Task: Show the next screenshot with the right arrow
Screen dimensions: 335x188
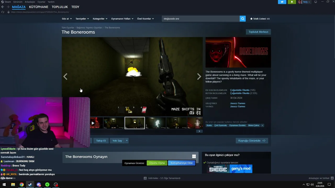Action: click(x=199, y=77)
